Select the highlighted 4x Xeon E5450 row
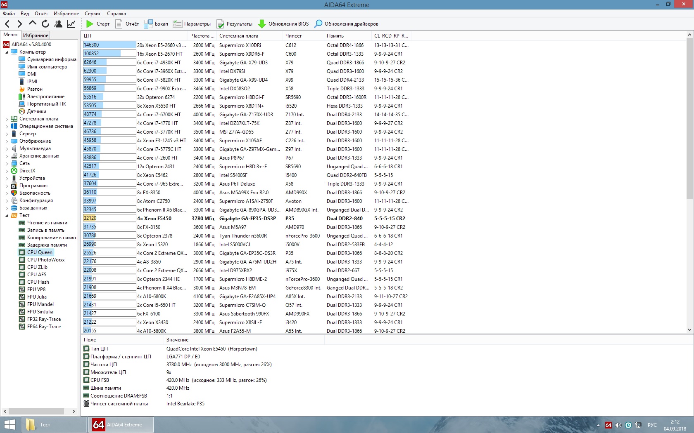 [246, 218]
